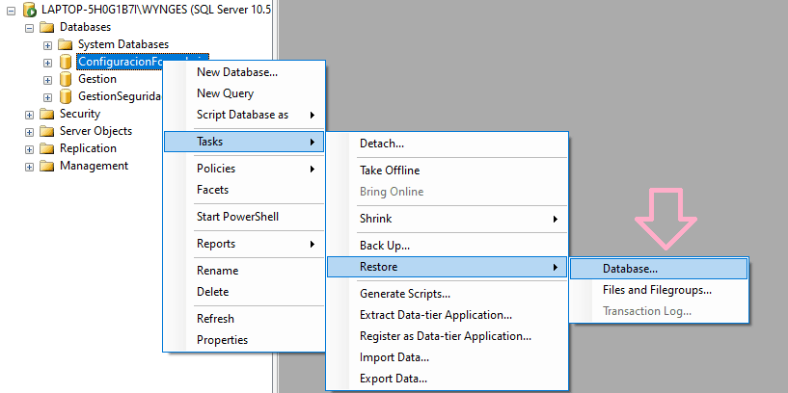This screenshot has height=393, width=788.
Task: Click the Gestion database cylinder icon
Action: click(x=66, y=79)
